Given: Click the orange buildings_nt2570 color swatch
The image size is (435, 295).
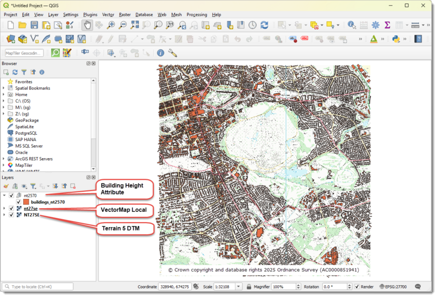Looking at the screenshot, I should point(26,202).
